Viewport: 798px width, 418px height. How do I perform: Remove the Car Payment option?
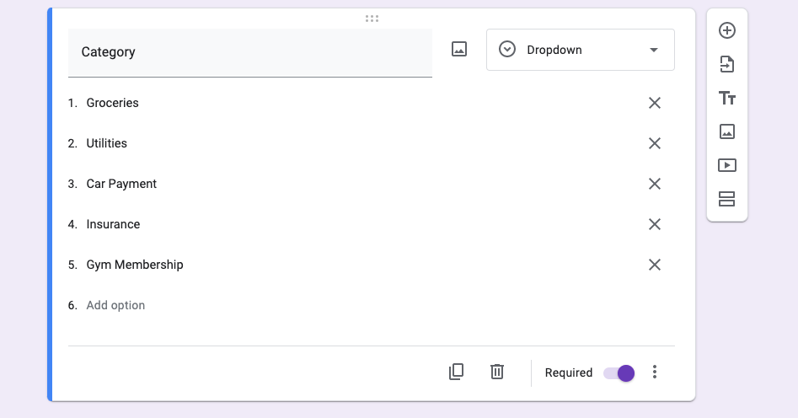[x=654, y=184]
